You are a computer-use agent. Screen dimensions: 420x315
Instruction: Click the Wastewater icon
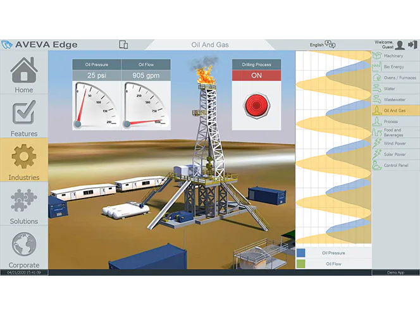377,99
